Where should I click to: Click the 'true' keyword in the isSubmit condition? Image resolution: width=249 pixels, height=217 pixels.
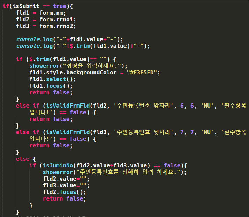pyautogui.click(x=60, y=6)
